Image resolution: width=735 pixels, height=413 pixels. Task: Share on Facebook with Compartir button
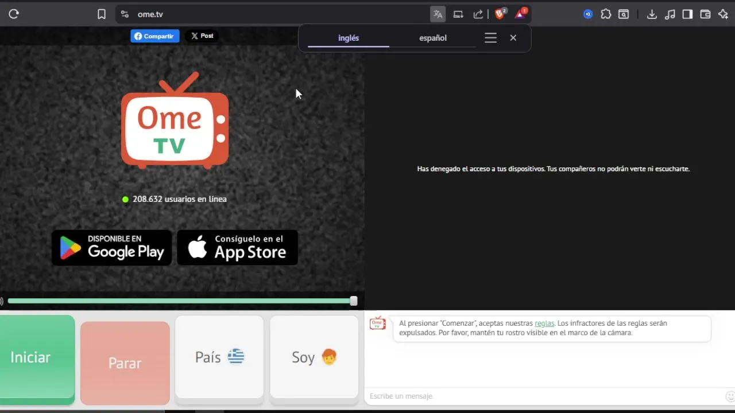click(155, 36)
